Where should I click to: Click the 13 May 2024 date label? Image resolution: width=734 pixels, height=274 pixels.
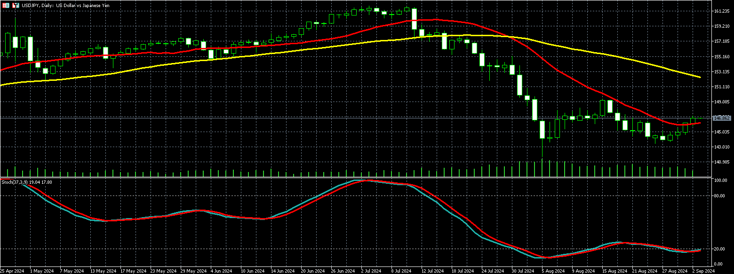click(x=103, y=271)
